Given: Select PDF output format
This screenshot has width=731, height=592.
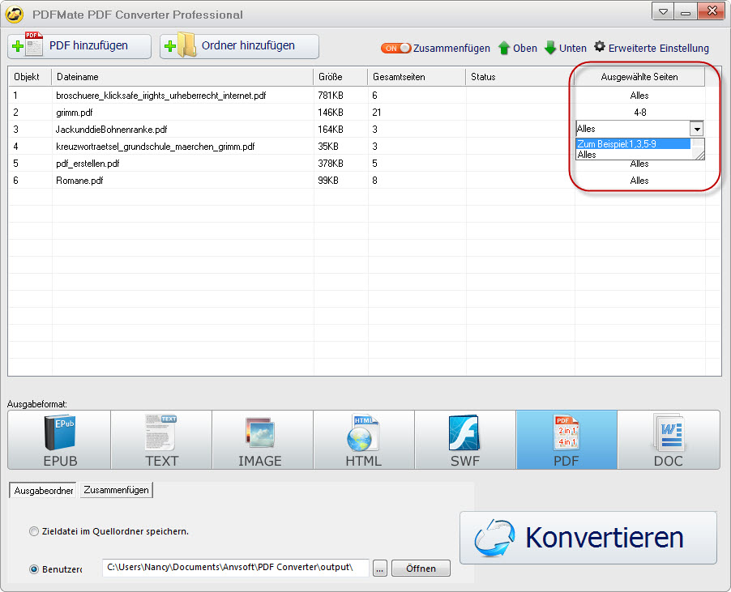Looking at the screenshot, I should (x=566, y=440).
